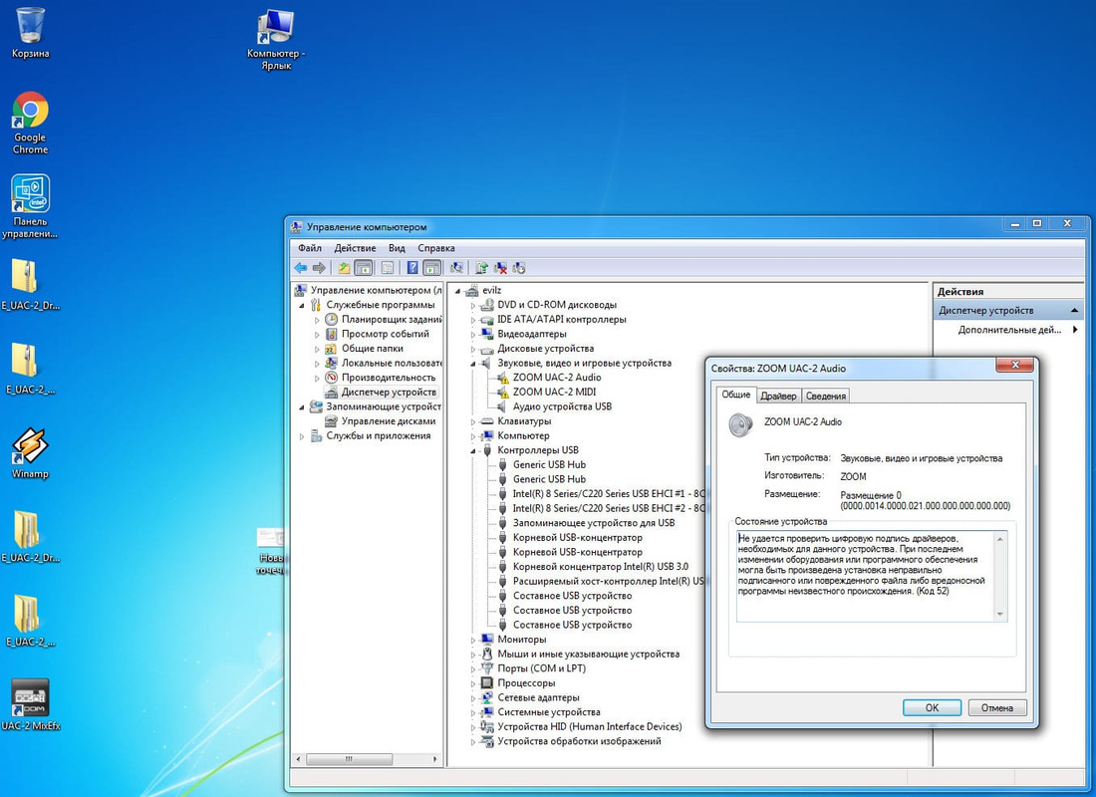
Task: Select the evilz computer root node
Action: pos(491,290)
